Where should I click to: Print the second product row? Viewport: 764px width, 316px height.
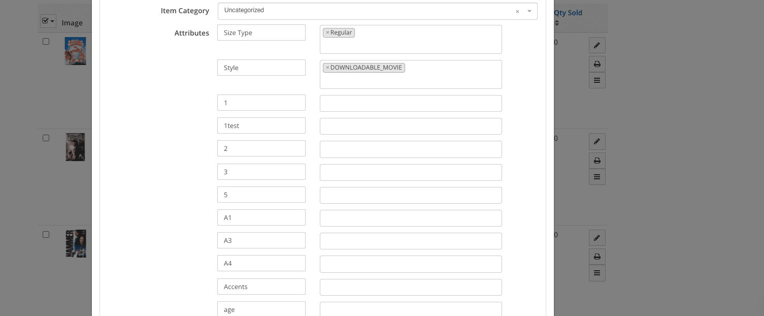pyautogui.click(x=597, y=161)
